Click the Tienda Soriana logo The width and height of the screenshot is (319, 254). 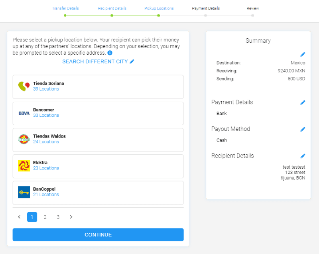[x=23, y=87]
